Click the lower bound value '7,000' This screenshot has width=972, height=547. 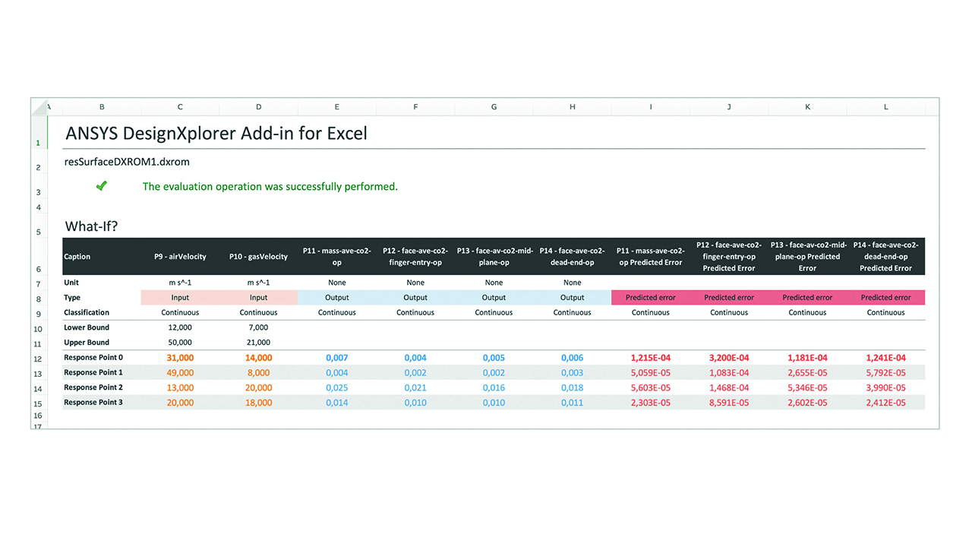pyautogui.click(x=258, y=327)
